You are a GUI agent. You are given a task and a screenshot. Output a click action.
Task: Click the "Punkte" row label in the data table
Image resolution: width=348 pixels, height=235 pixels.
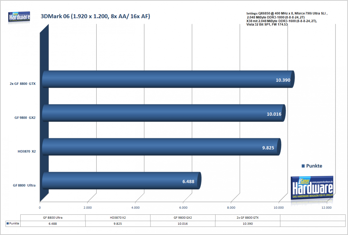click(x=14, y=224)
